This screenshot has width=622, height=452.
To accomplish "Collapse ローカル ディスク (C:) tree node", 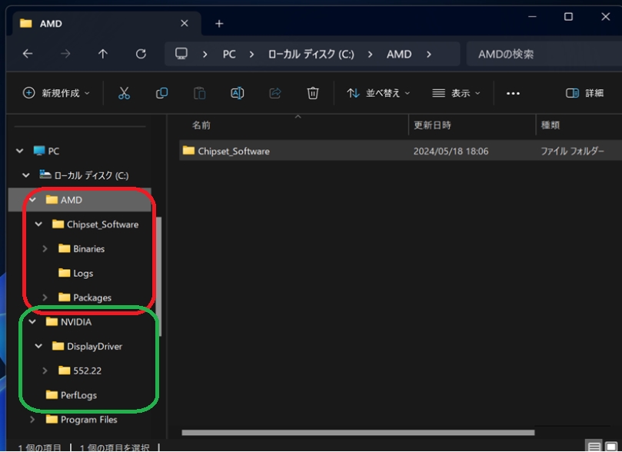I will pyautogui.click(x=26, y=175).
